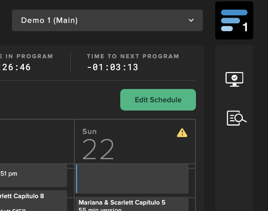Click the large 22 date number

click(98, 149)
